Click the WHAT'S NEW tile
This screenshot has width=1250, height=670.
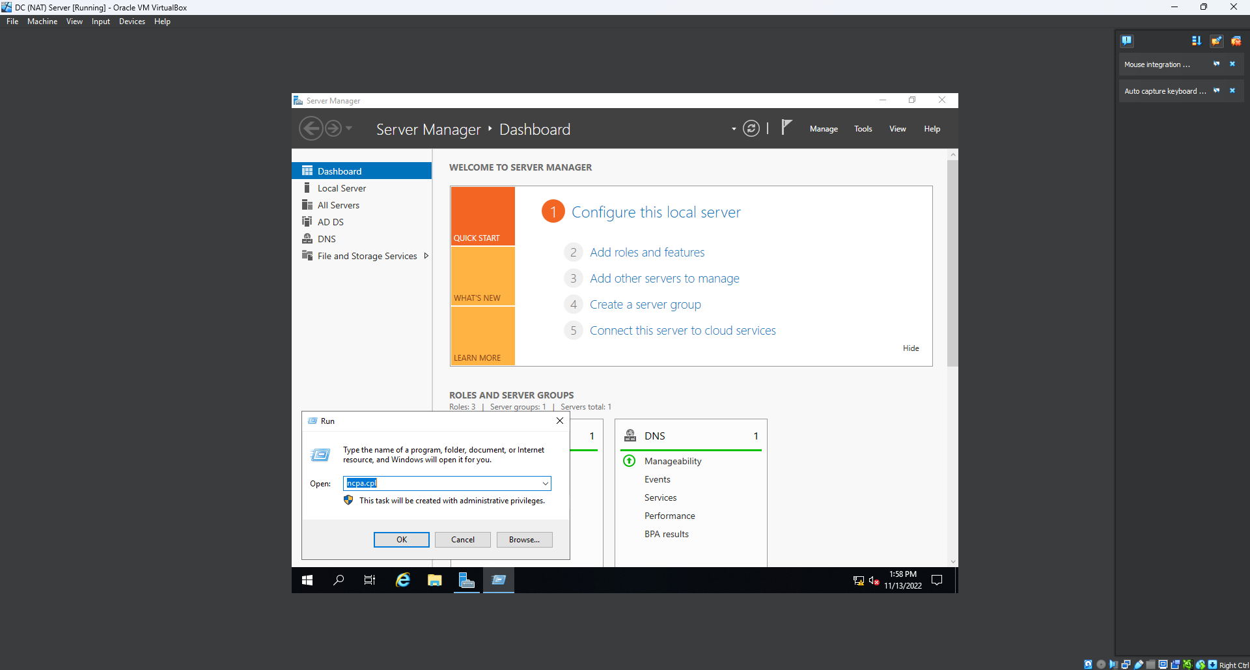click(483, 276)
